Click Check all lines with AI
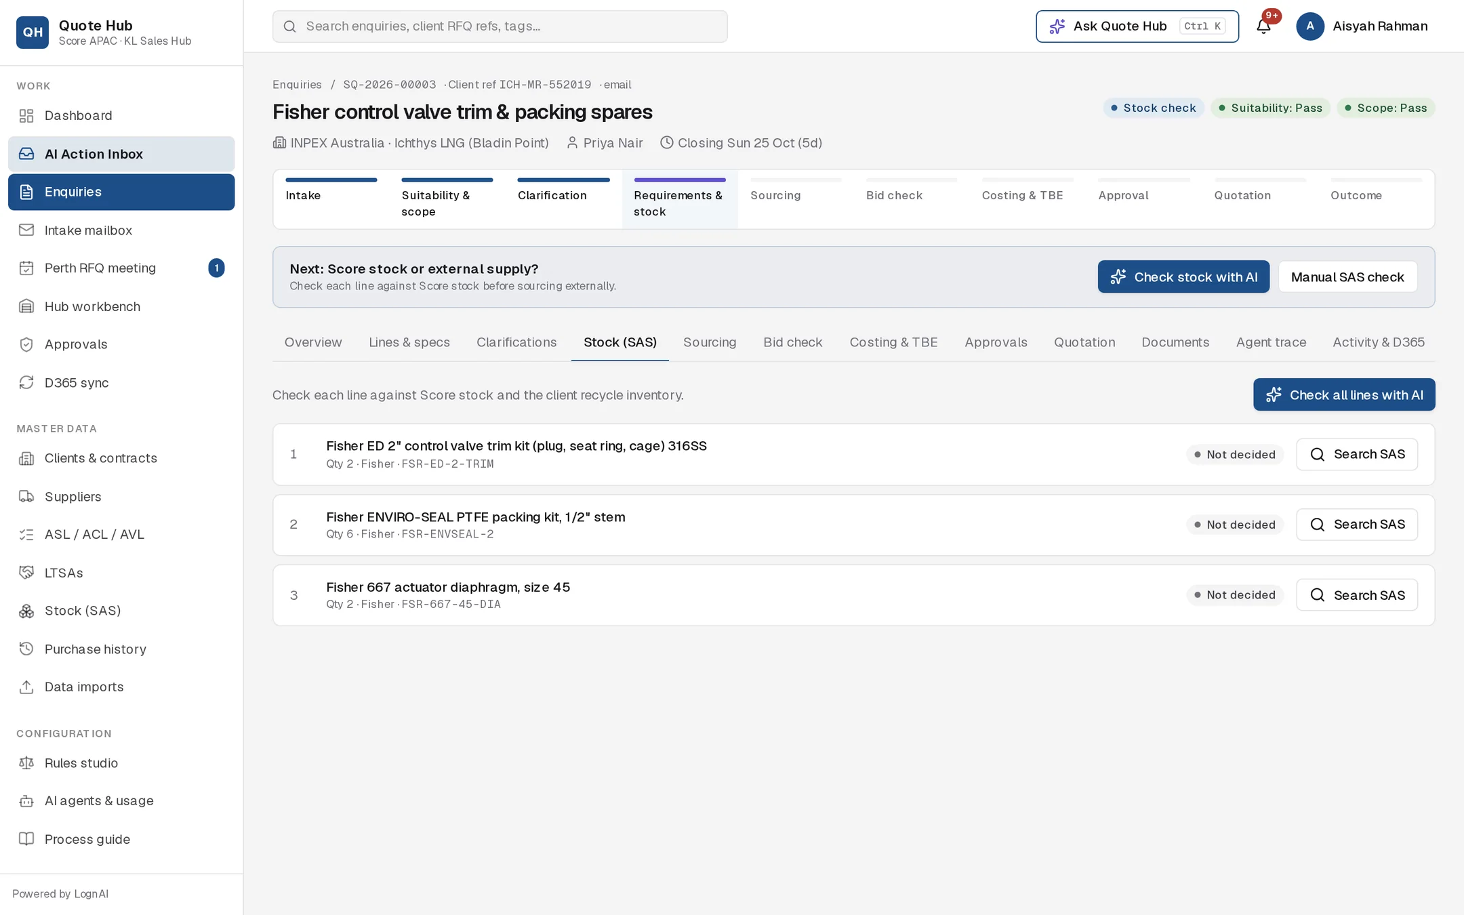 1343,394
